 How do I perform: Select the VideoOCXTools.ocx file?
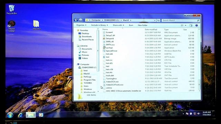tap(115, 85)
